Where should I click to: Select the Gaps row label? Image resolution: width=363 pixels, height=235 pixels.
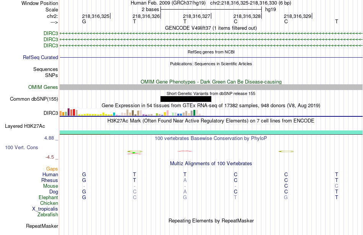(x=52, y=169)
